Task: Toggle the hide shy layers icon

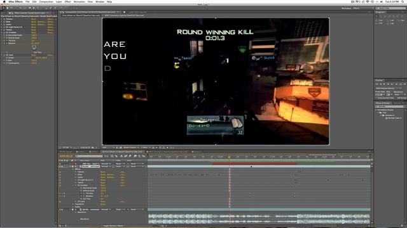Action: [121, 156]
